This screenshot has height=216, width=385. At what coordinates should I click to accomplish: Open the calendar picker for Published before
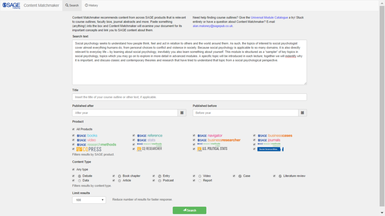[303, 113]
